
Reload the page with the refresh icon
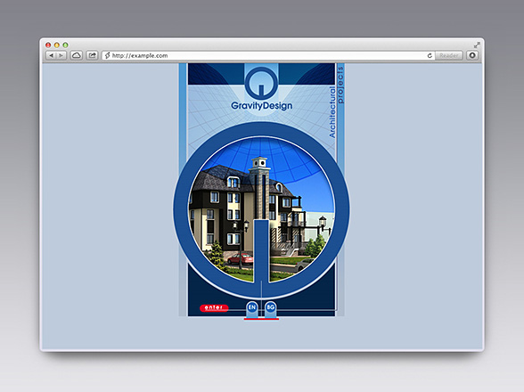[430, 55]
